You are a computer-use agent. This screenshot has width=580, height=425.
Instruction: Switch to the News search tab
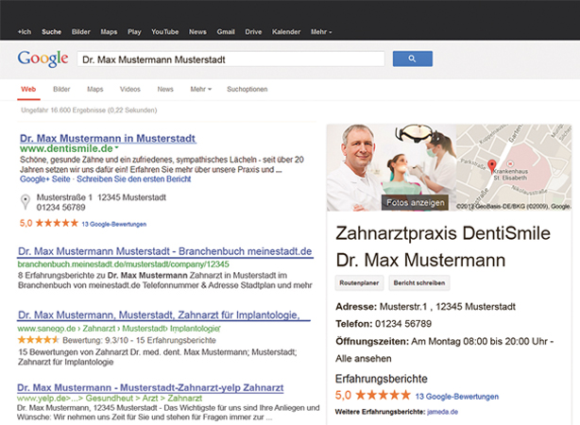point(165,89)
